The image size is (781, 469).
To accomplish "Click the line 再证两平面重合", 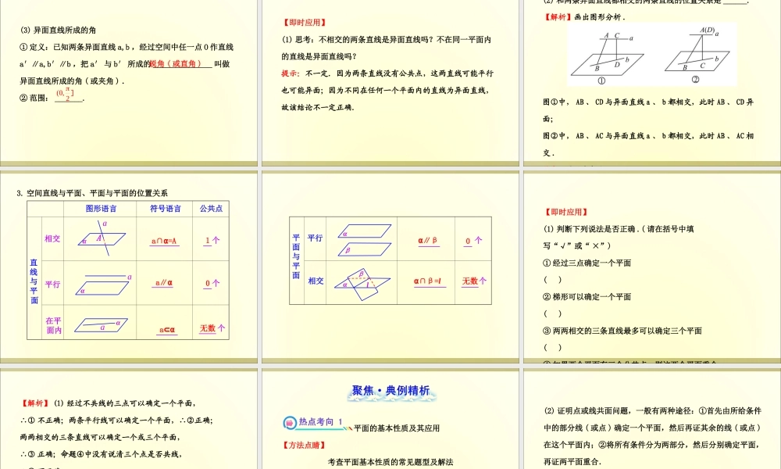I will [572, 461].
